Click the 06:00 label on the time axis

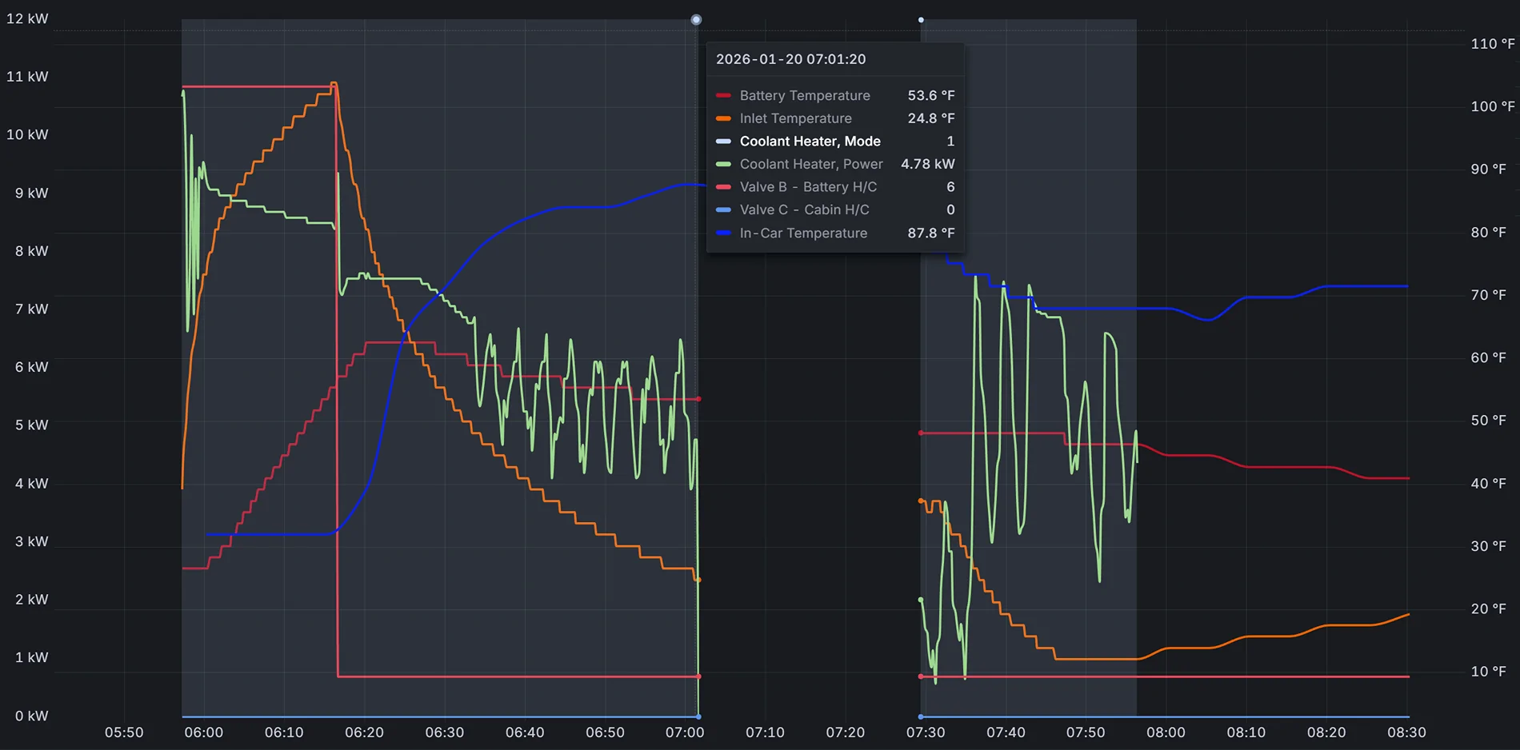tap(204, 732)
